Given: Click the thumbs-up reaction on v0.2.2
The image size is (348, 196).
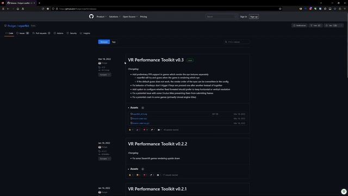Looking at the screenshot, I should click(x=131, y=175).
